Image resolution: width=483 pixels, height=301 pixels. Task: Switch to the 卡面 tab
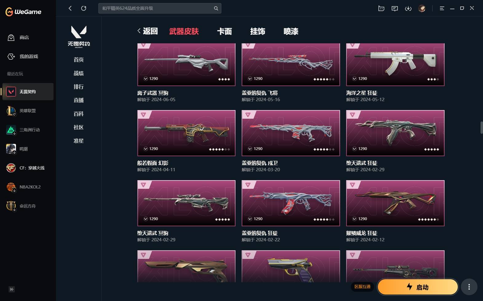point(224,31)
